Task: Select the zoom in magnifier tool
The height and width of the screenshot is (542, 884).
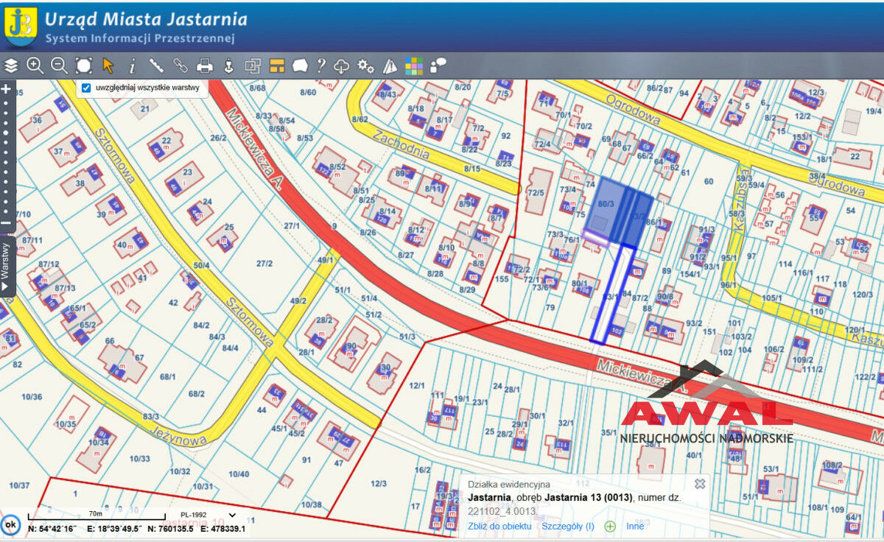Action: tap(35, 66)
